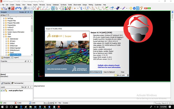This screenshot has width=174, height=109.
Task: Pin the Properties panel
Action: pyautogui.click(x=28, y=61)
